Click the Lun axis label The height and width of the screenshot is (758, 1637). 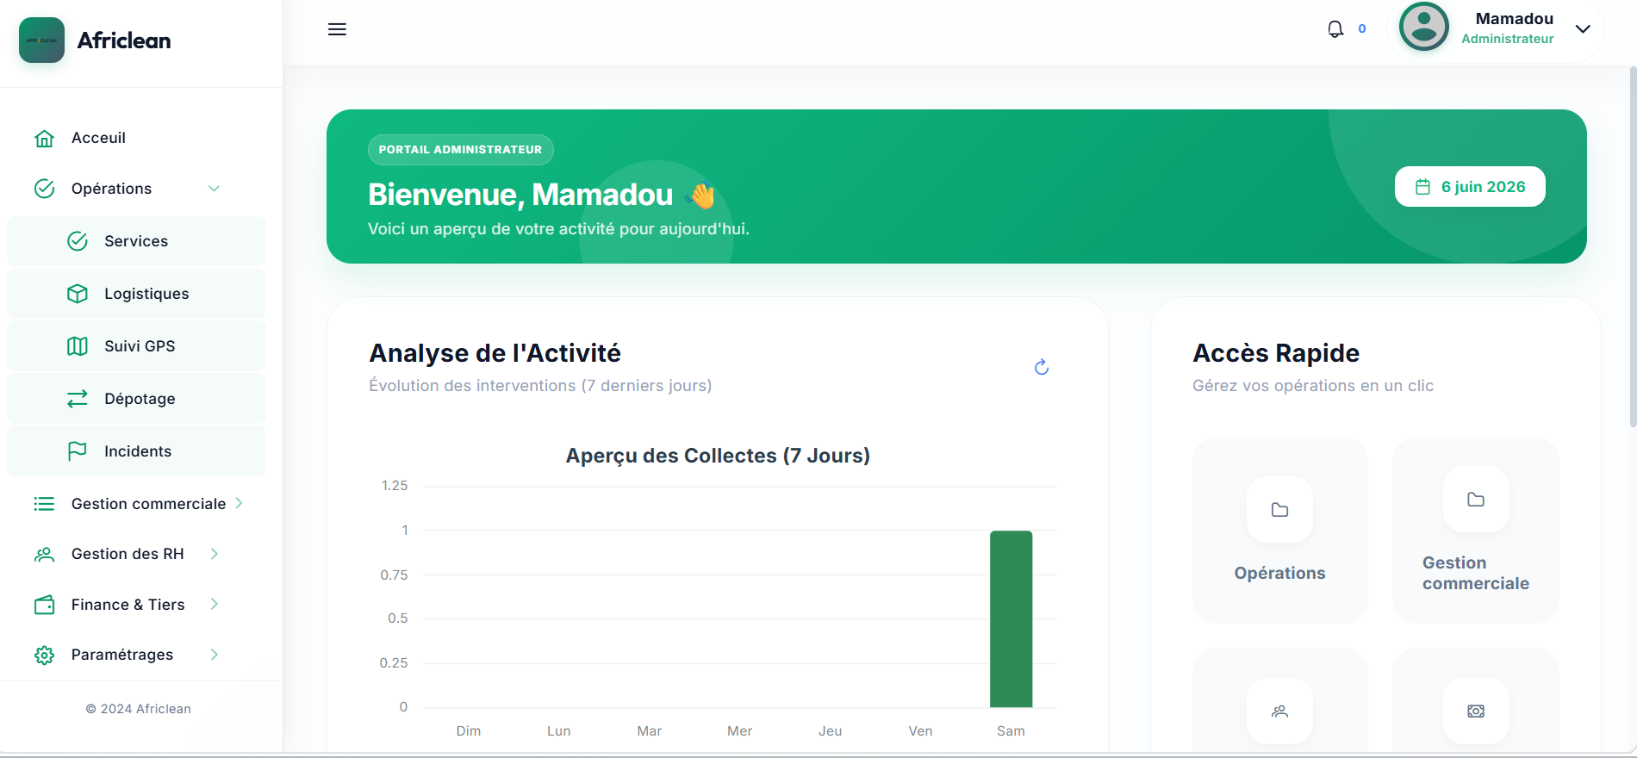(559, 731)
